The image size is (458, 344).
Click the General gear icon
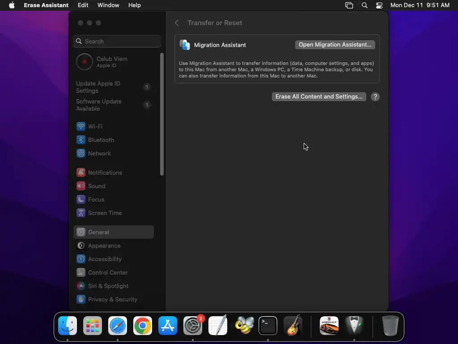[x=81, y=232]
